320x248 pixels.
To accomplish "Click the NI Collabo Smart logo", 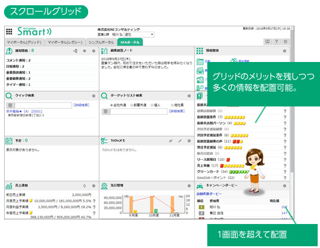I will 34,32.
